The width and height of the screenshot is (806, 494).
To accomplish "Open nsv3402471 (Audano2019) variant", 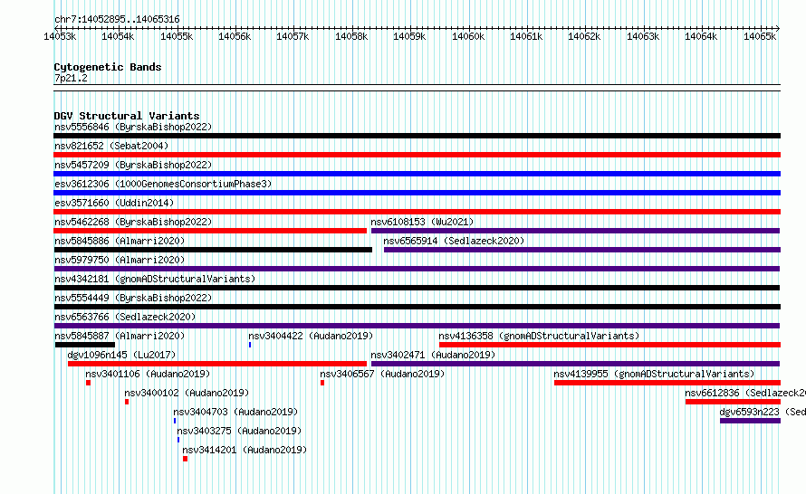I will (x=433, y=355).
